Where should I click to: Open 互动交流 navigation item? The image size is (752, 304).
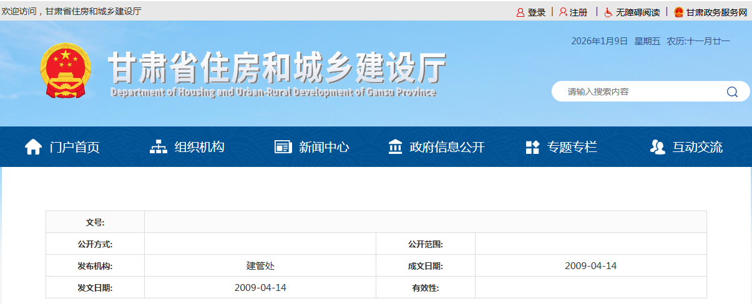[697, 147]
